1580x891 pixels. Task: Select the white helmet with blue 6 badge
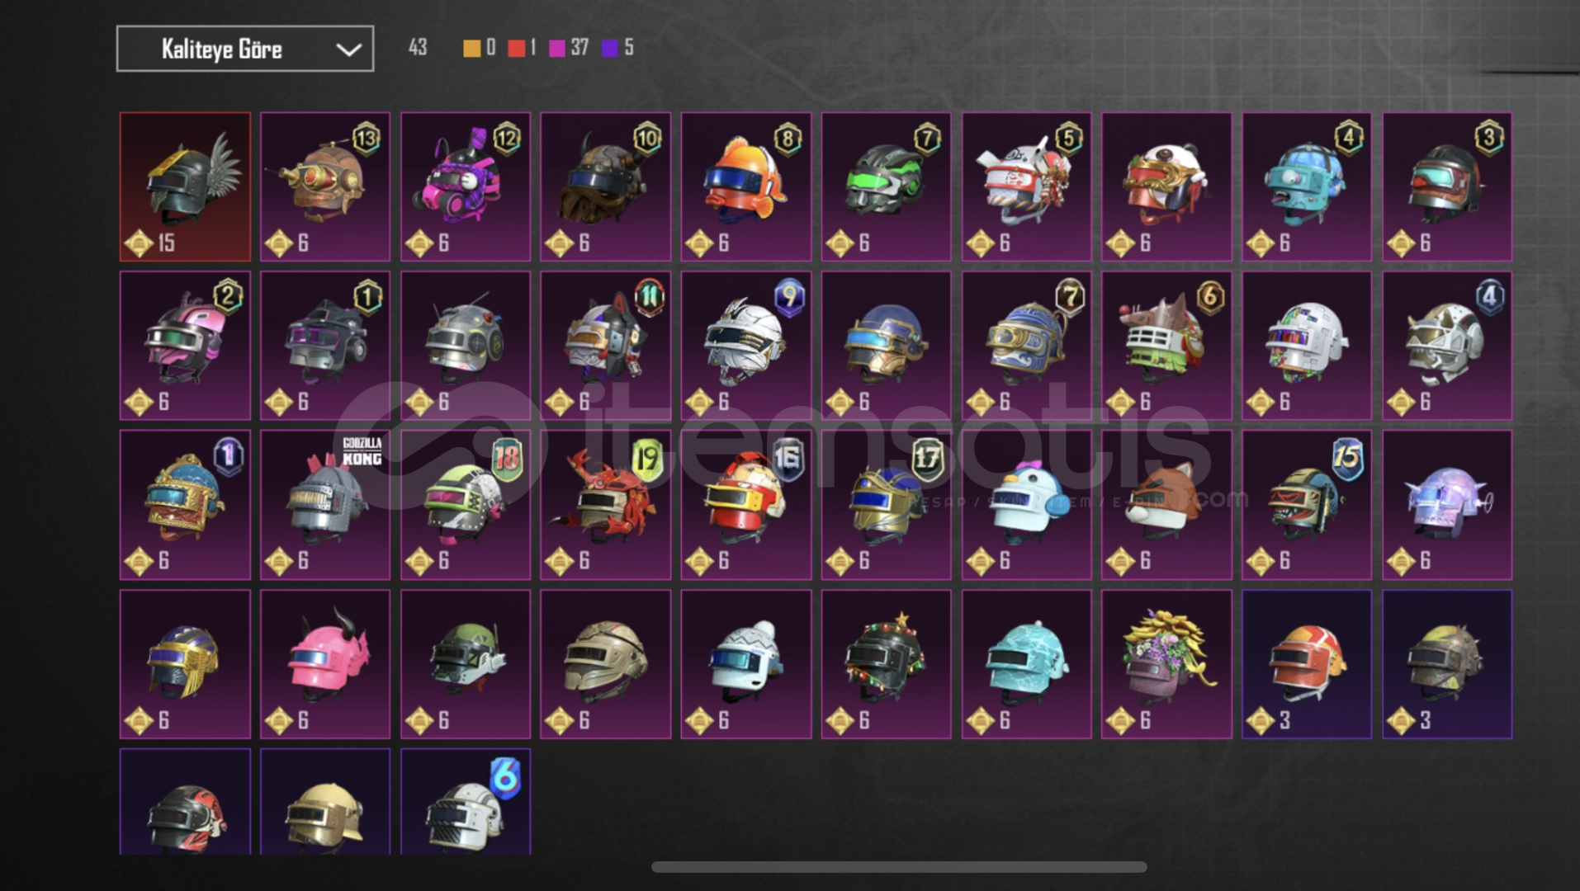click(x=466, y=801)
